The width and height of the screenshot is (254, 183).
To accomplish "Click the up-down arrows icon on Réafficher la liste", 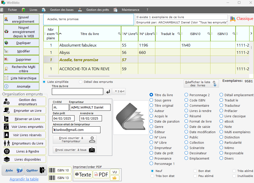I will pos(215,84).
